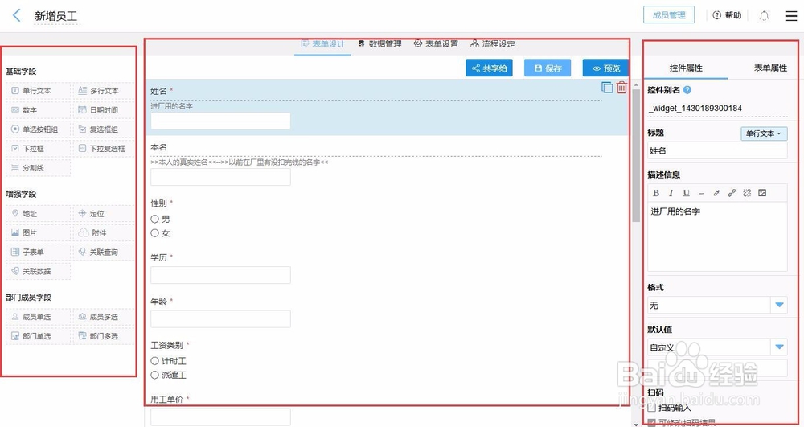Go back using the left arrow icon
This screenshot has width=804, height=427.
16,15
